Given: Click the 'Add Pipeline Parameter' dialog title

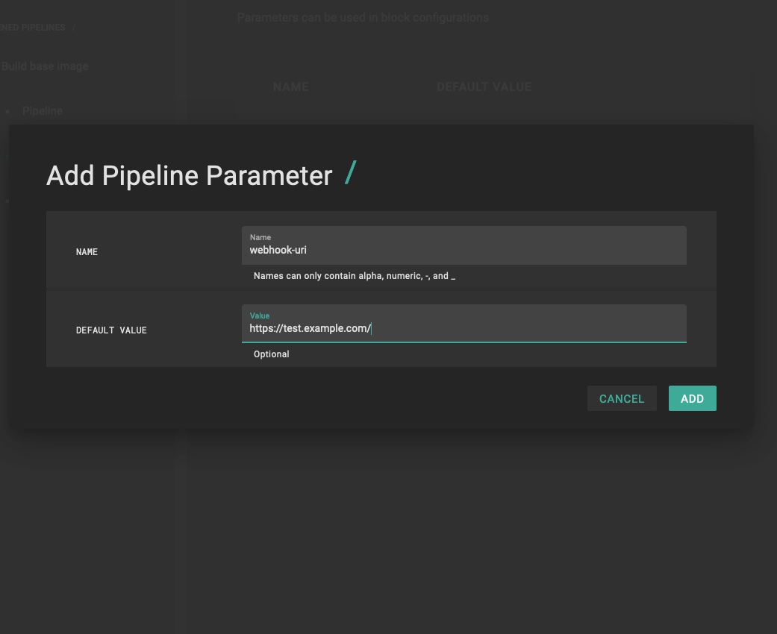Looking at the screenshot, I should coord(190,175).
